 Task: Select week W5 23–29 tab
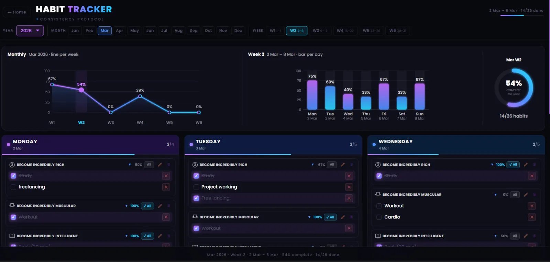pos(371,31)
